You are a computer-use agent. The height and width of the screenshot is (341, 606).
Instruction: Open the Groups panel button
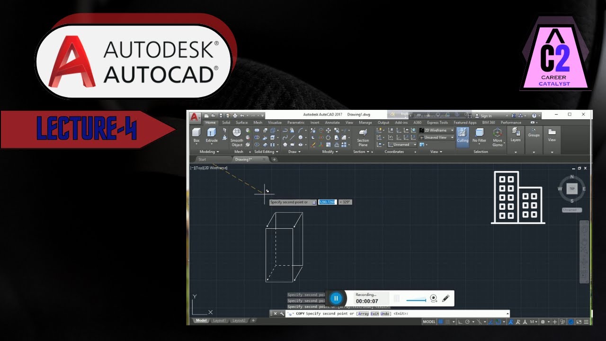(x=534, y=133)
